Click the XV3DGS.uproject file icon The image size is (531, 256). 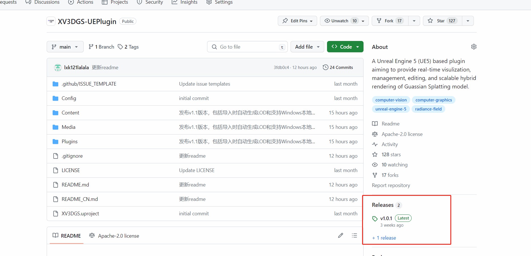(55, 214)
